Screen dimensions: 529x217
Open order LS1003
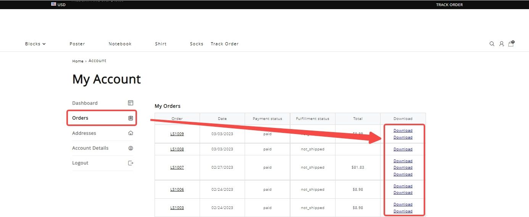(x=177, y=207)
